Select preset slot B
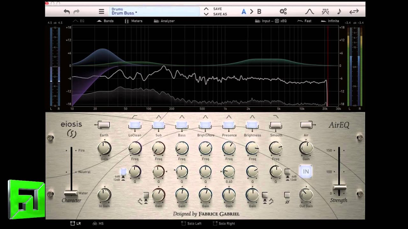Image resolution: width=408 pixels, height=229 pixels. tap(259, 12)
